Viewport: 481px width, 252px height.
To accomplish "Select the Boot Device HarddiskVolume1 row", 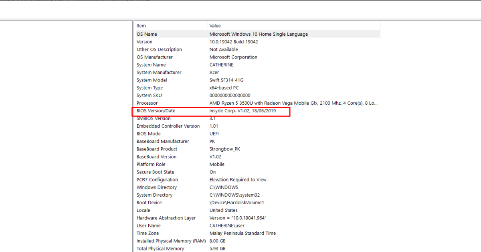I will 200,203.
